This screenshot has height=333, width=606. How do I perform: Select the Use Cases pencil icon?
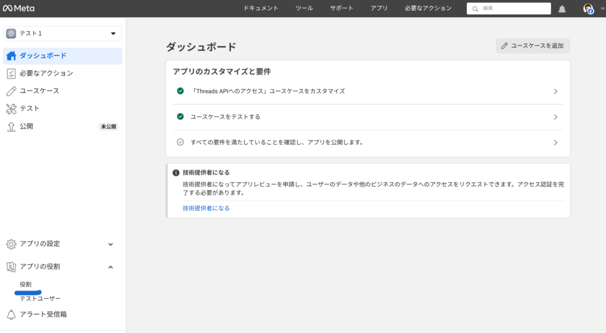pos(11,91)
